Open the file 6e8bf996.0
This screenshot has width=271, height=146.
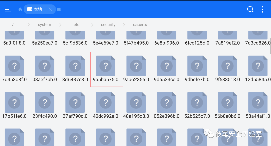(167, 38)
